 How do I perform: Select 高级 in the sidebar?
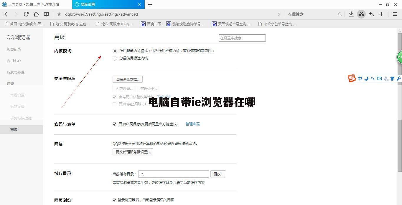[22, 130]
